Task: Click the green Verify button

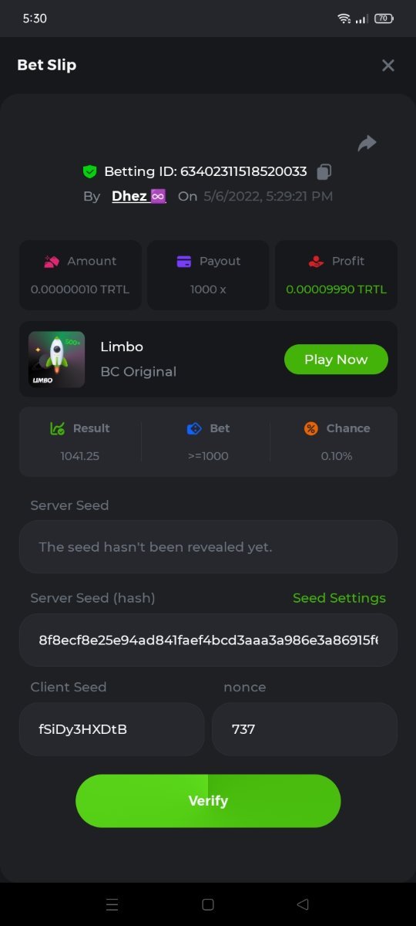Action: click(x=208, y=801)
